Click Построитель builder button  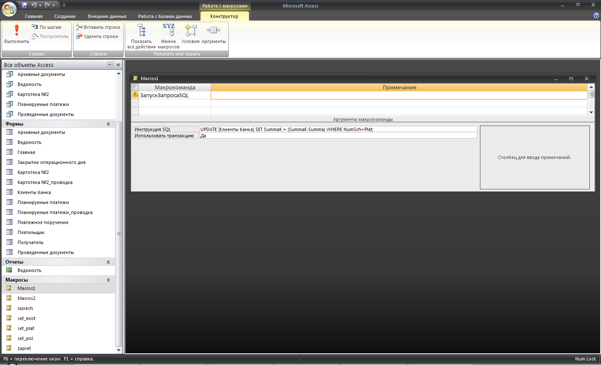[x=50, y=36]
